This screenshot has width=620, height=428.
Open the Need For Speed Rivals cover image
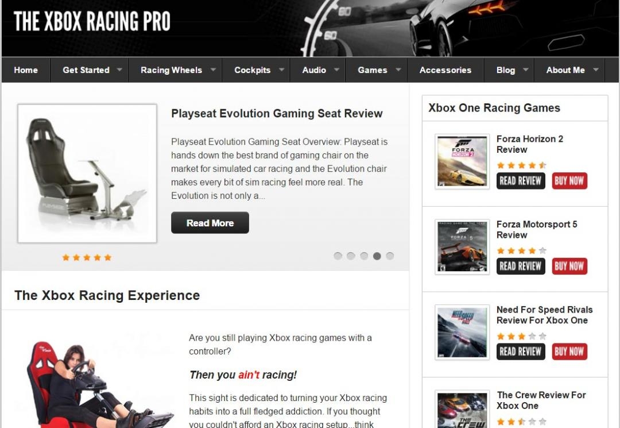(x=462, y=332)
